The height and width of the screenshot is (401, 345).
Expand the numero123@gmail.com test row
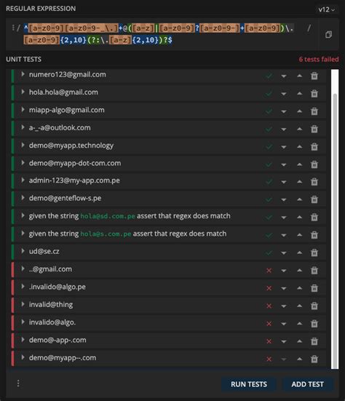tap(23, 74)
